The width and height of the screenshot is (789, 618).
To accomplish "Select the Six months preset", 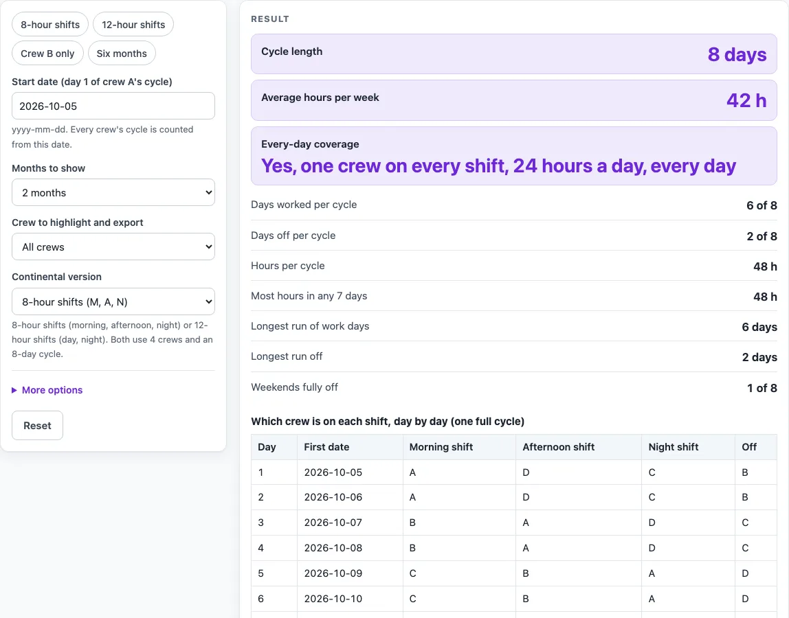I will pyautogui.click(x=122, y=54).
